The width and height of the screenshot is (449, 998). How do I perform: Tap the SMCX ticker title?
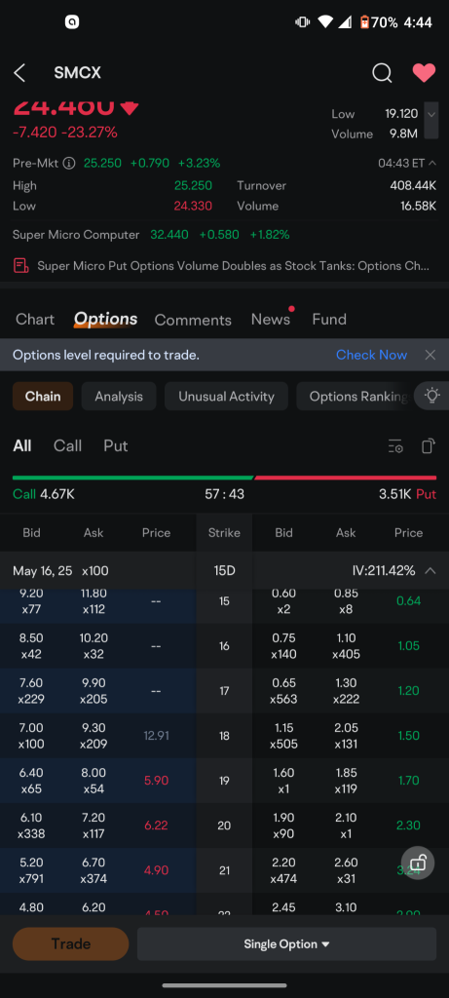(x=78, y=73)
